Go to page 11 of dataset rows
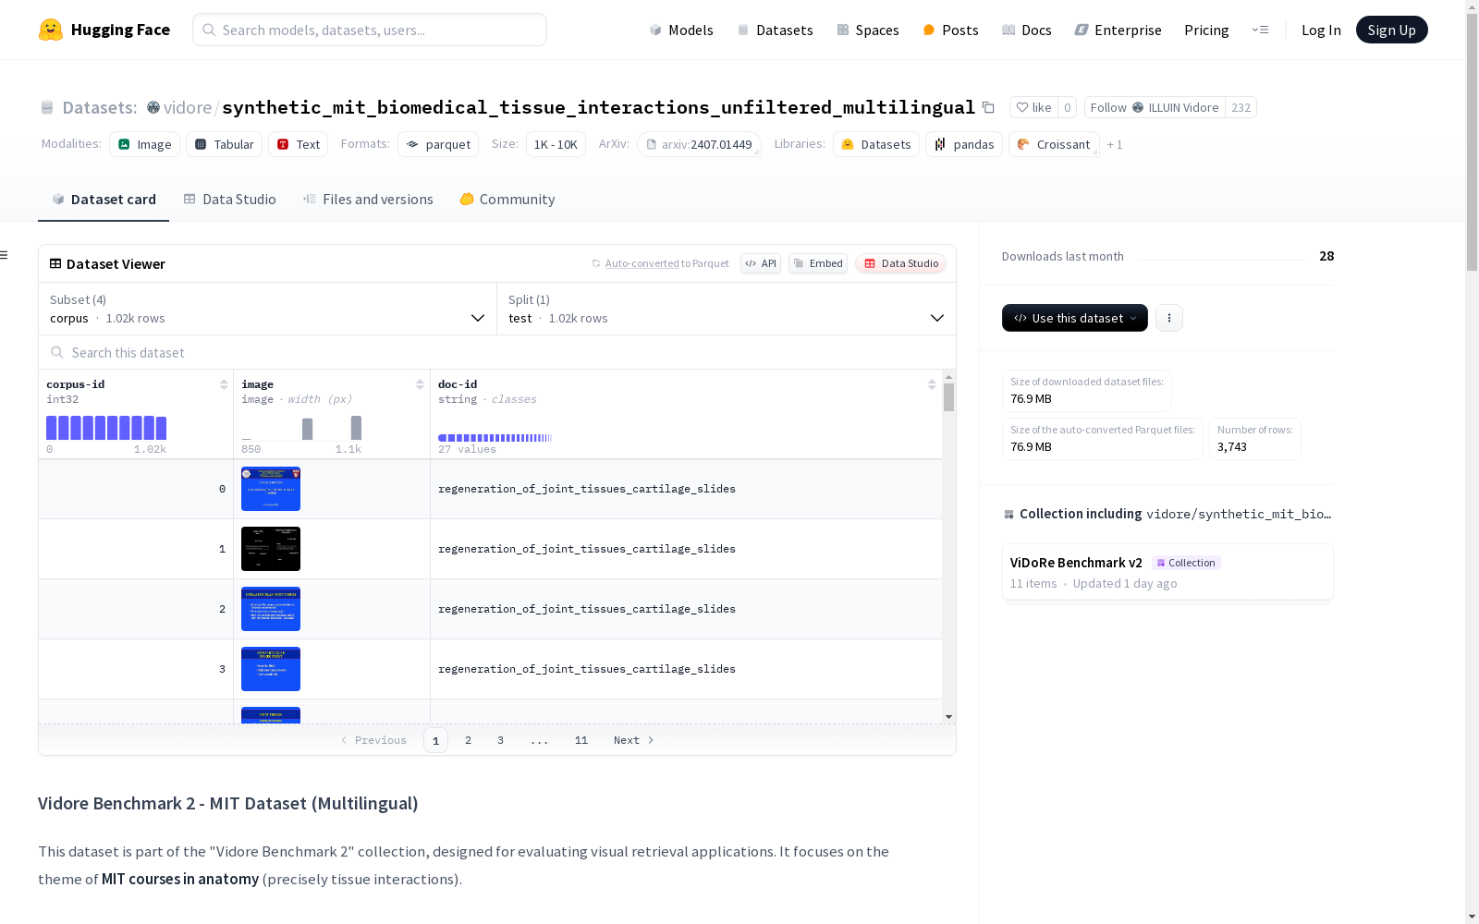Image resolution: width=1479 pixels, height=924 pixels. point(581,740)
